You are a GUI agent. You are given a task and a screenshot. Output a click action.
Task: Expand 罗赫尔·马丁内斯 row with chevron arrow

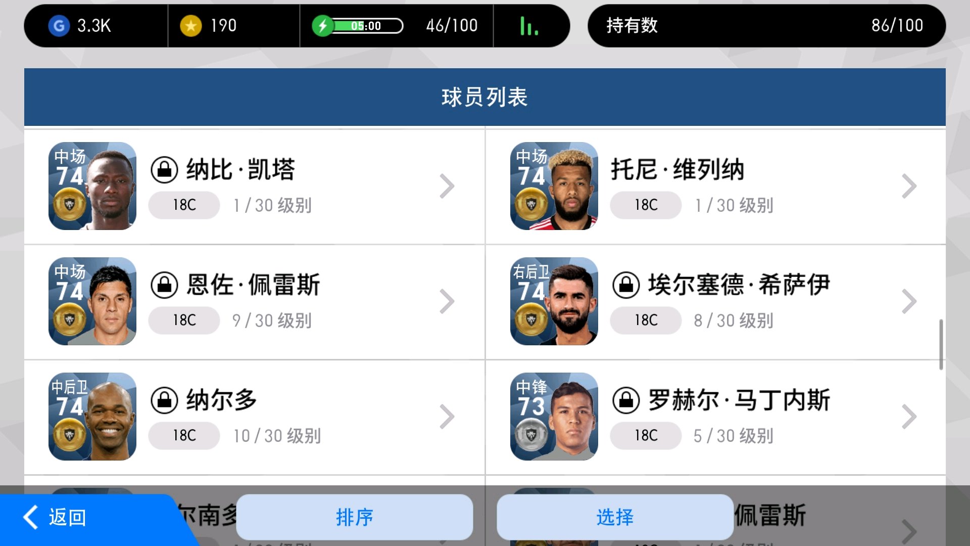click(x=909, y=417)
